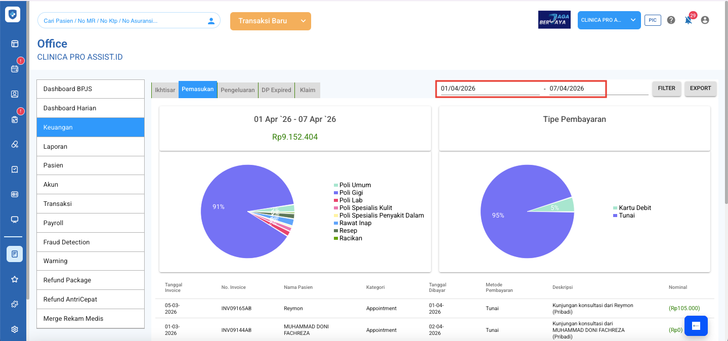
Task: Click the monitor icon in sidebar
Action: (x=15, y=220)
